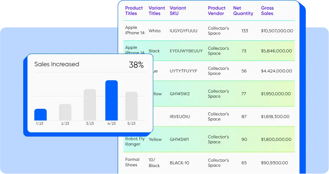Select the 1/23 blue bar in chart

41,115
